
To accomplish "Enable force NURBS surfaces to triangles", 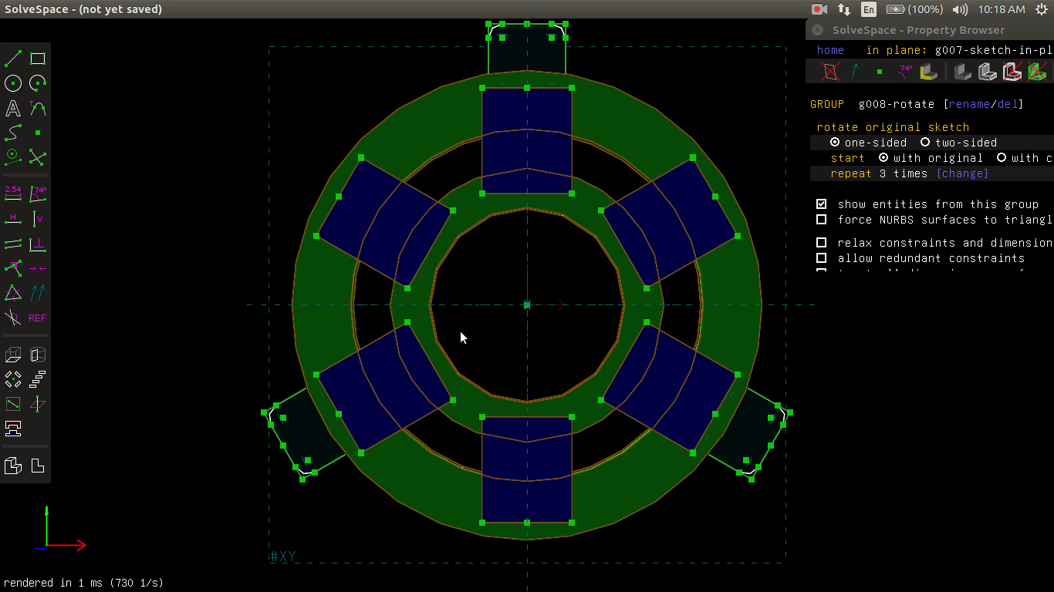I will pos(822,220).
